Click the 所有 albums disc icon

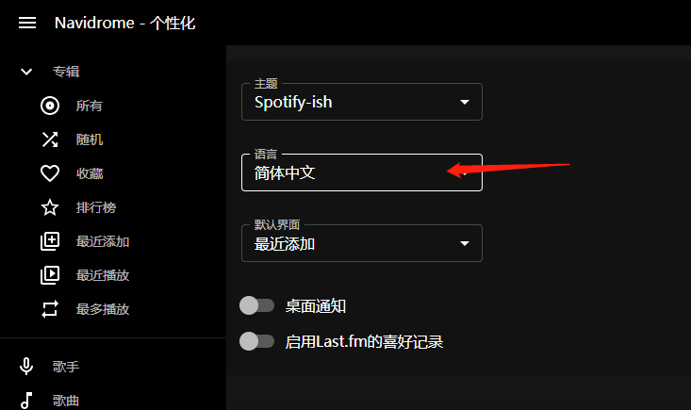click(50, 106)
